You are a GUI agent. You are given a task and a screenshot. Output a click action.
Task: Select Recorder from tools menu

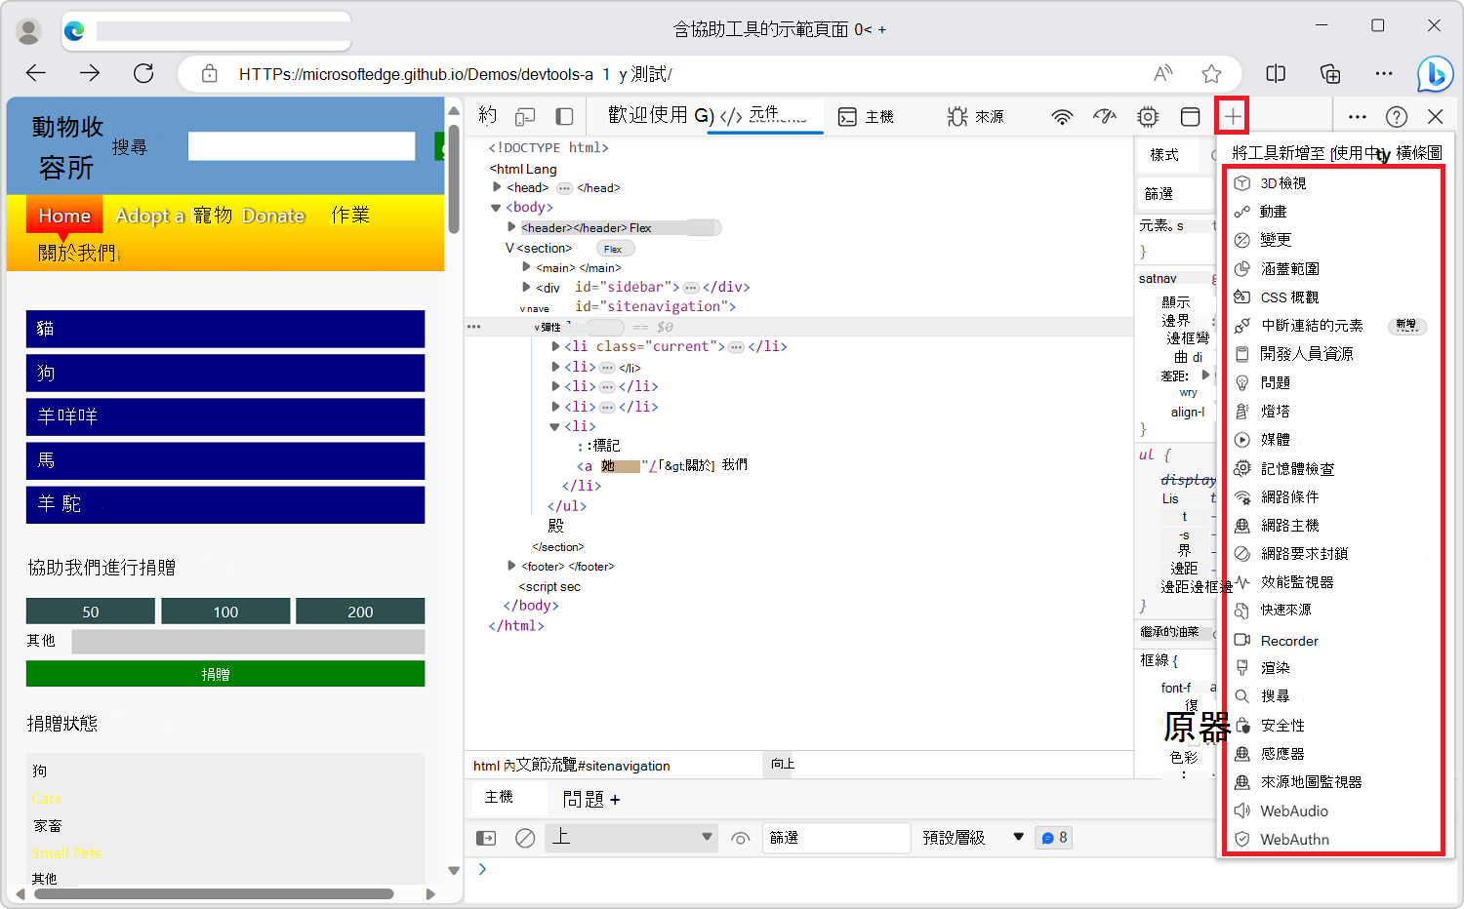[x=1333, y=641]
